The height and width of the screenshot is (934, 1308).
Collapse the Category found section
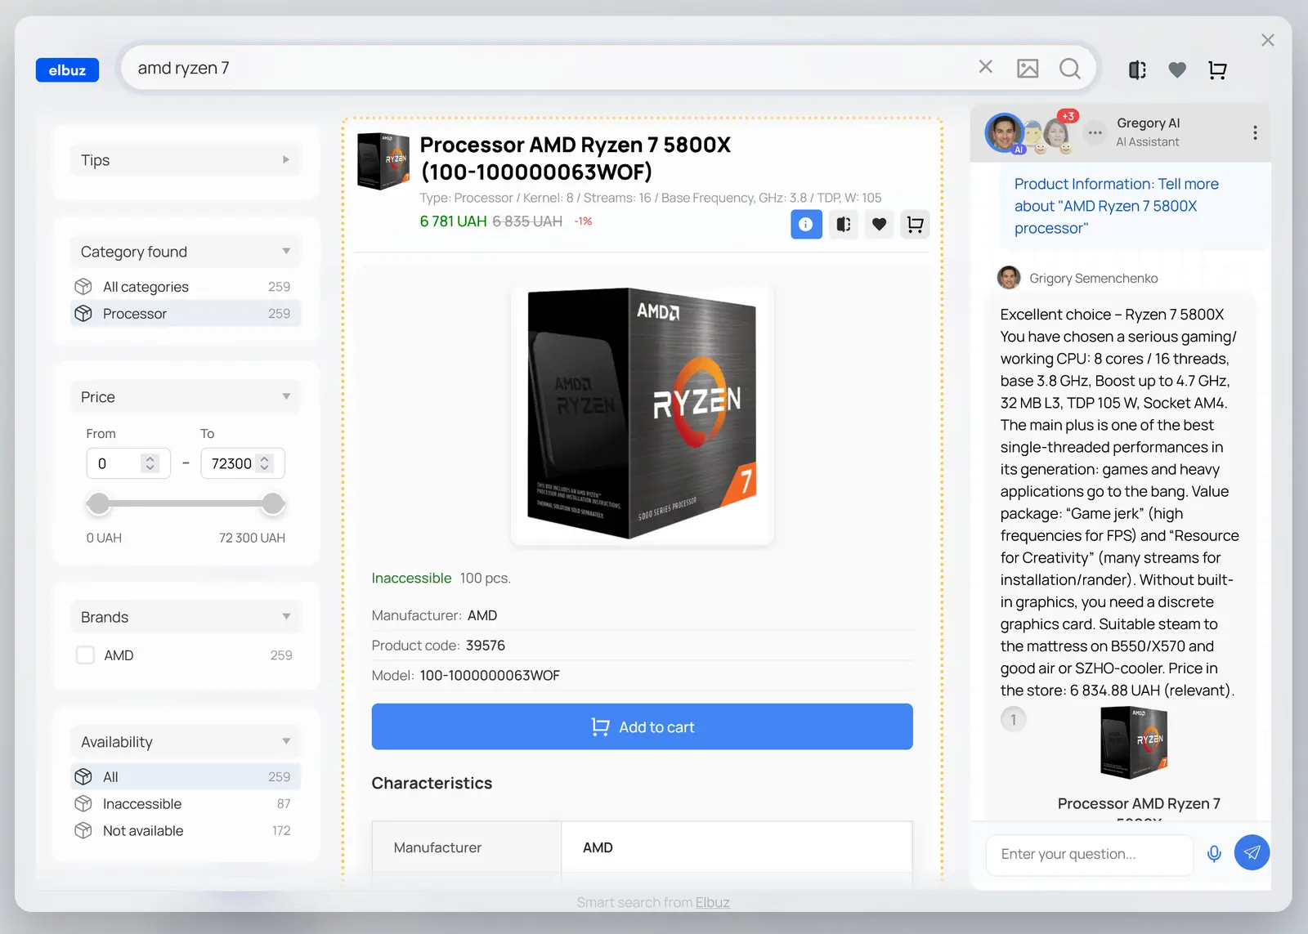(x=186, y=252)
